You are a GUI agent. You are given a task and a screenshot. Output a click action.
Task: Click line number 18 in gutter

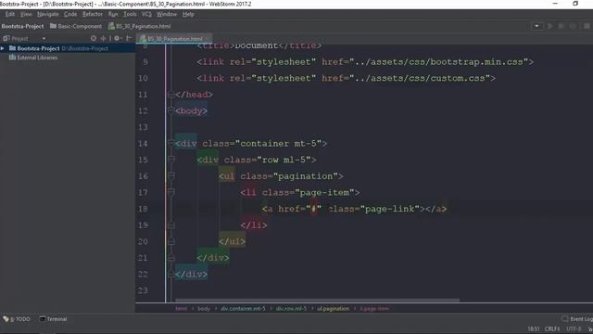143,209
